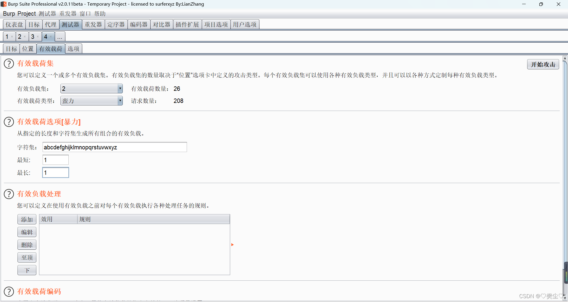Screen dimensions: 568x302
Task: Select Intruder attack tab 1
Action: [x=7, y=37]
